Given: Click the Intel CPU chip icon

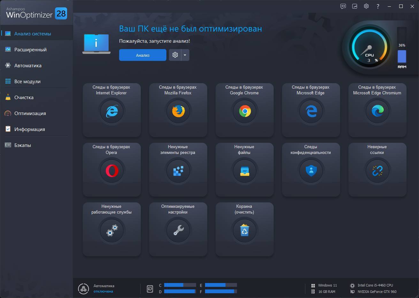Looking at the screenshot, I should 352,285.
